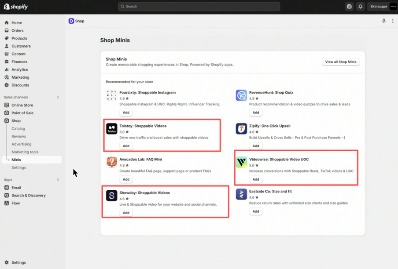The image size is (398, 269).
Task: Click the Tolstoy app icon
Action: pyautogui.click(x=112, y=129)
